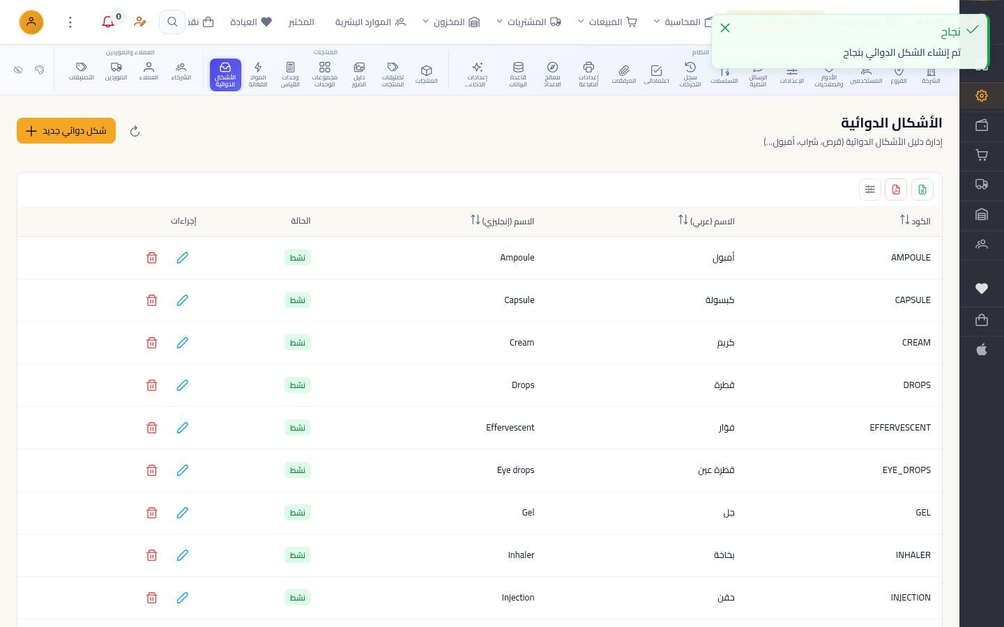Export table to PDF
Screen dimensions: 1004x627
point(896,189)
